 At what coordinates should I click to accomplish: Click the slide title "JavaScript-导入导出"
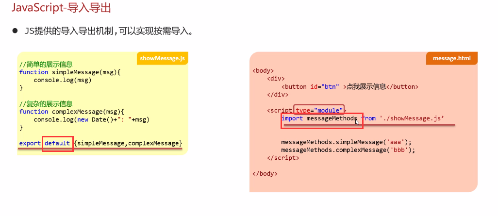pyautogui.click(x=61, y=8)
